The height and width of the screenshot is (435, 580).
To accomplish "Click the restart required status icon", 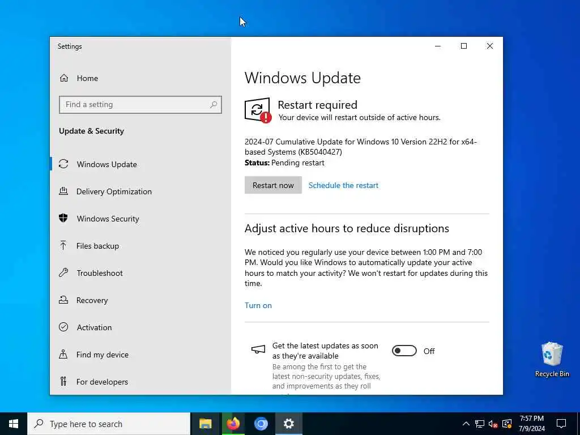I will tap(258, 110).
